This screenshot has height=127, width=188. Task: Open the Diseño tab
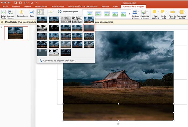27,7
